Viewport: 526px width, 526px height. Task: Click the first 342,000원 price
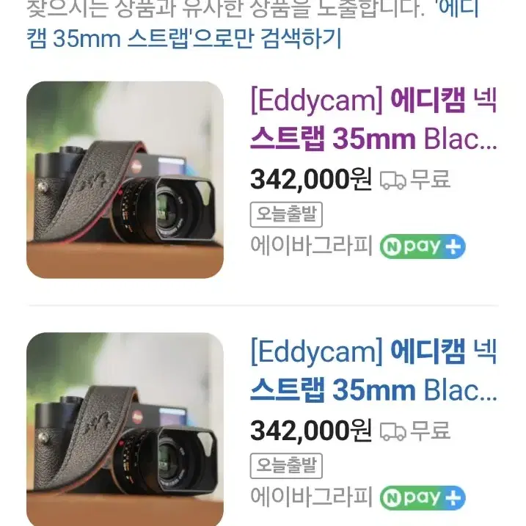[311, 180]
